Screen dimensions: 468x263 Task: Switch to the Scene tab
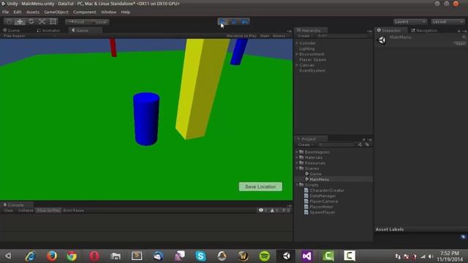point(12,31)
